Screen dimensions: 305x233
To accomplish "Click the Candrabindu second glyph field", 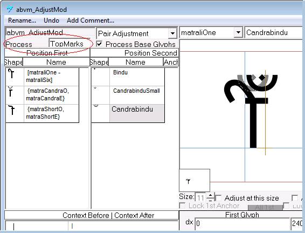I will (274, 32).
